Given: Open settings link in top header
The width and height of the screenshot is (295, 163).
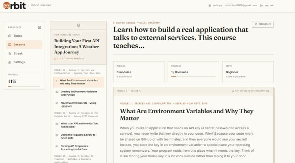Looking at the screenshot, I should (215, 5).
